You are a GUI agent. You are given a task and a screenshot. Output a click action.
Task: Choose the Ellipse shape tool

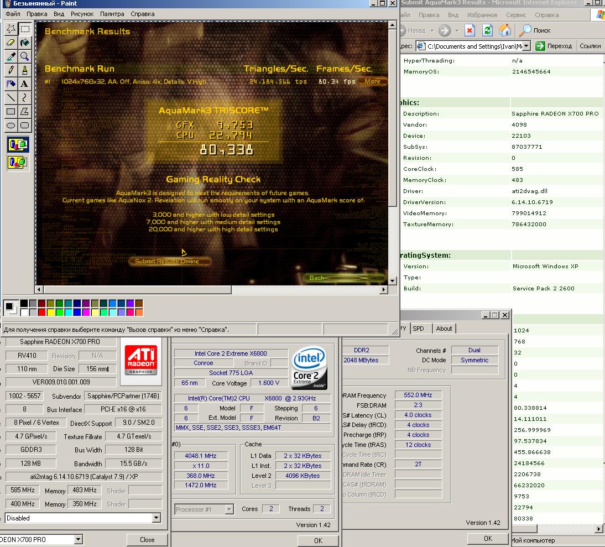coord(11,125)
